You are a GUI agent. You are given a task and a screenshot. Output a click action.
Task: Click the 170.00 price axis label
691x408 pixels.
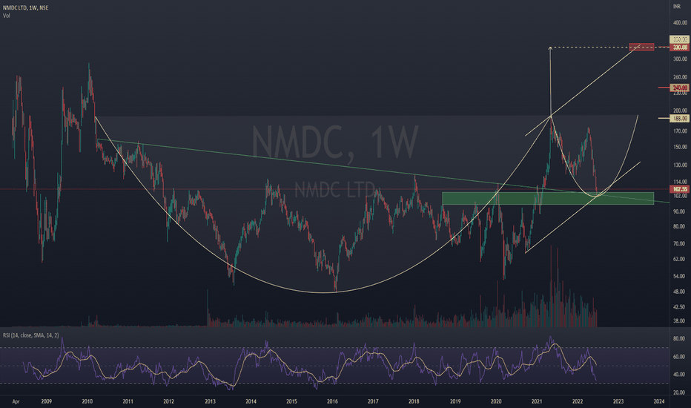680,131
